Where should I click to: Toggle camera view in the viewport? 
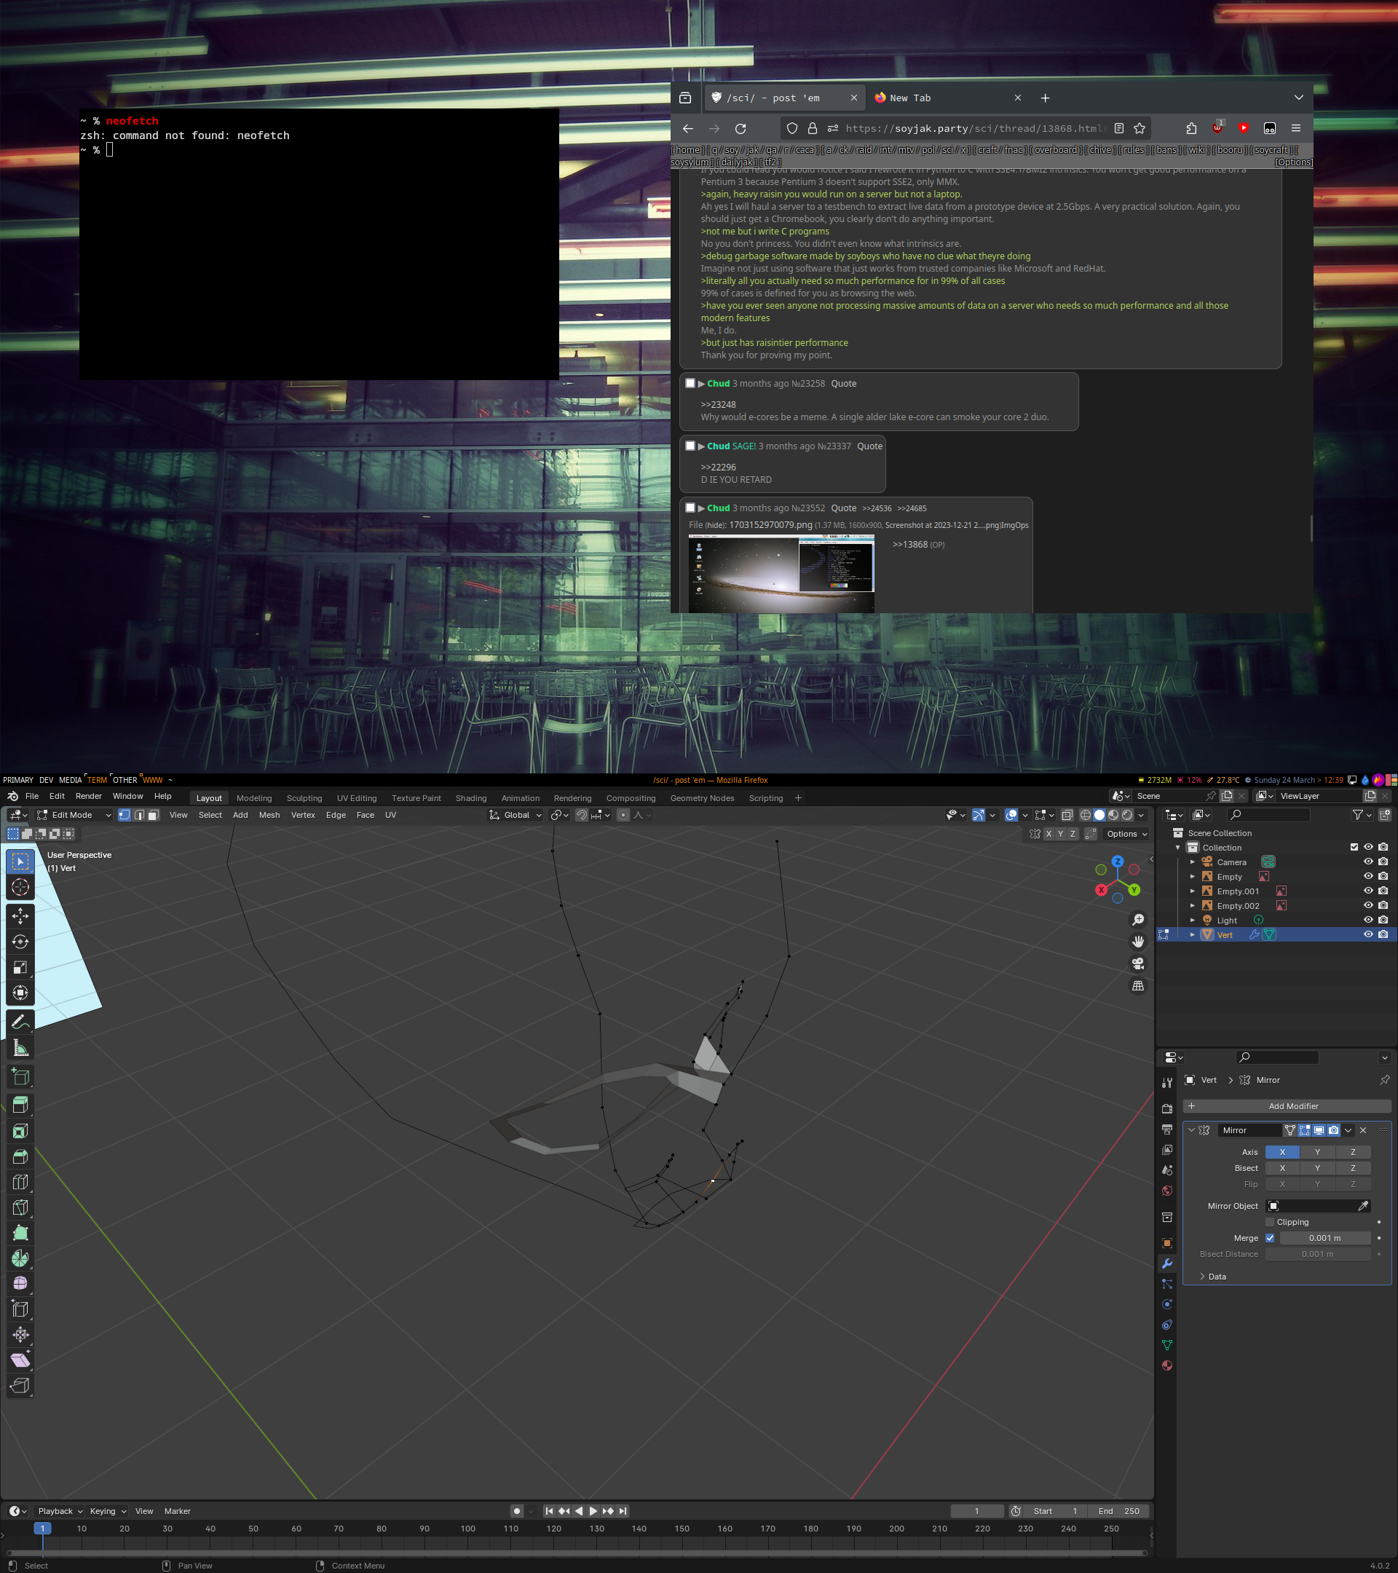(x=1138, y=963)
